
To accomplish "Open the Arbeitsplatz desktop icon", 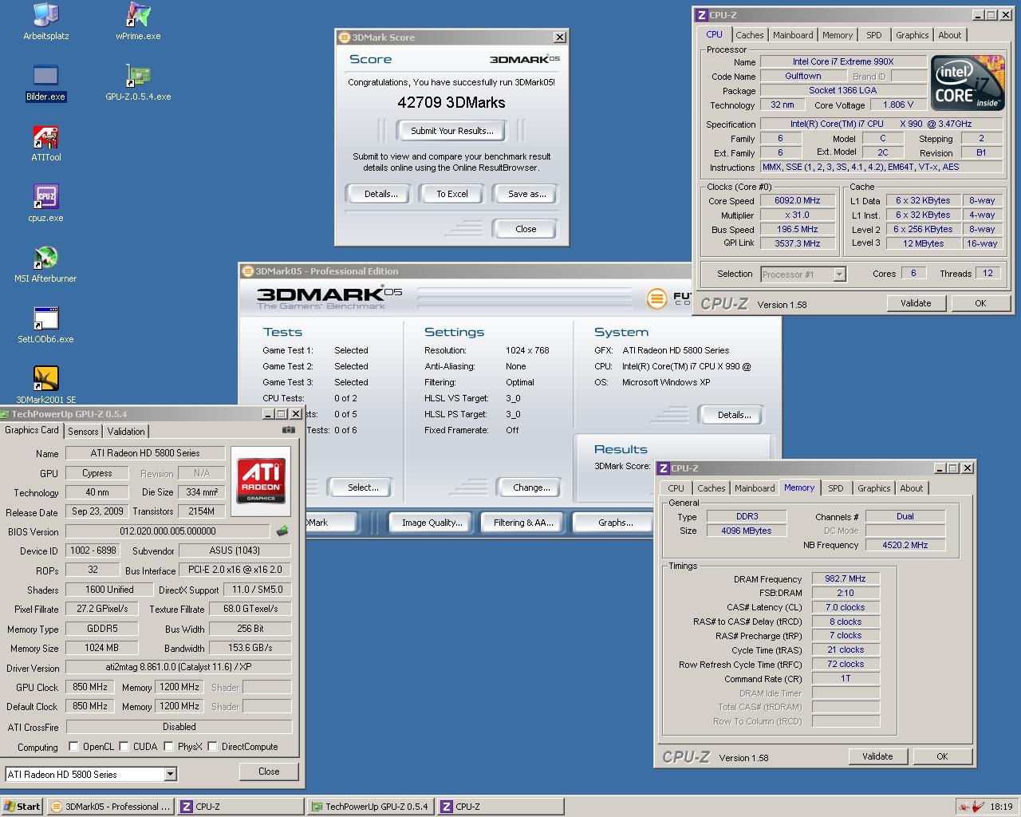I will [46, 22].
